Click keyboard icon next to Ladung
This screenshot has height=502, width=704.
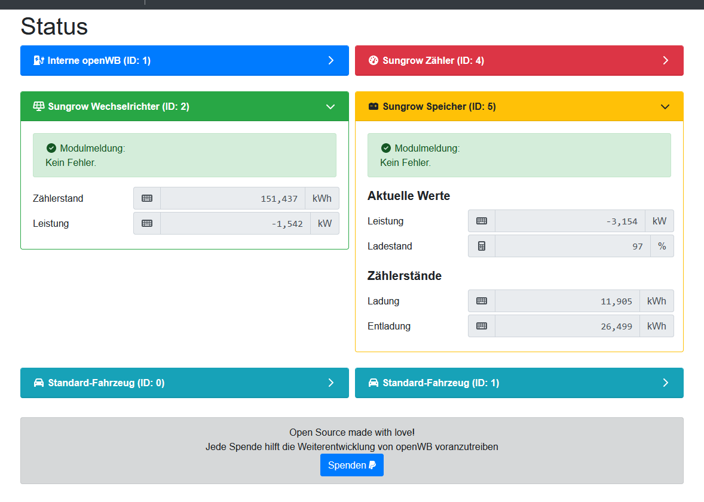click(x=481, y=301)
